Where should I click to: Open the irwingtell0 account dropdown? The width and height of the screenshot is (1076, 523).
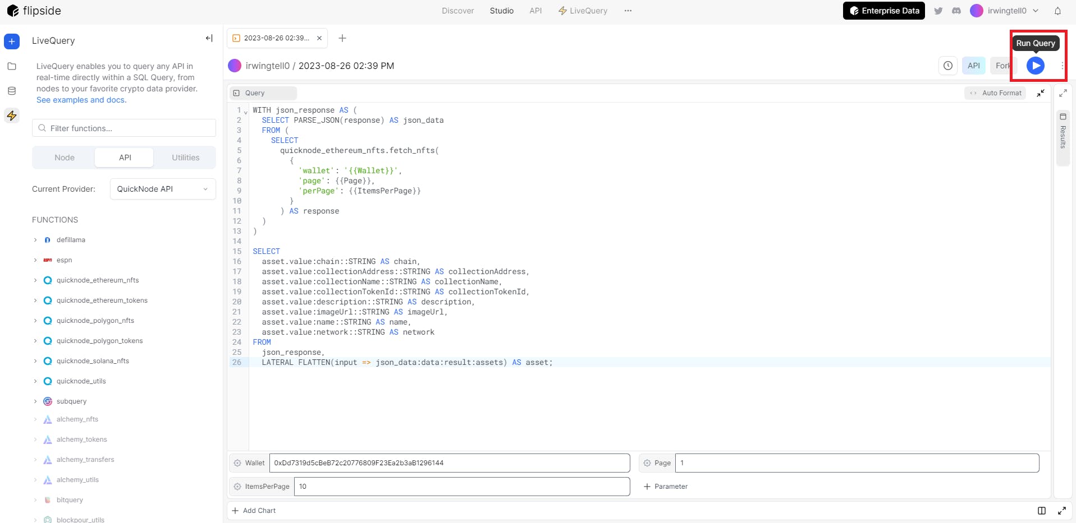[1013, 11]
